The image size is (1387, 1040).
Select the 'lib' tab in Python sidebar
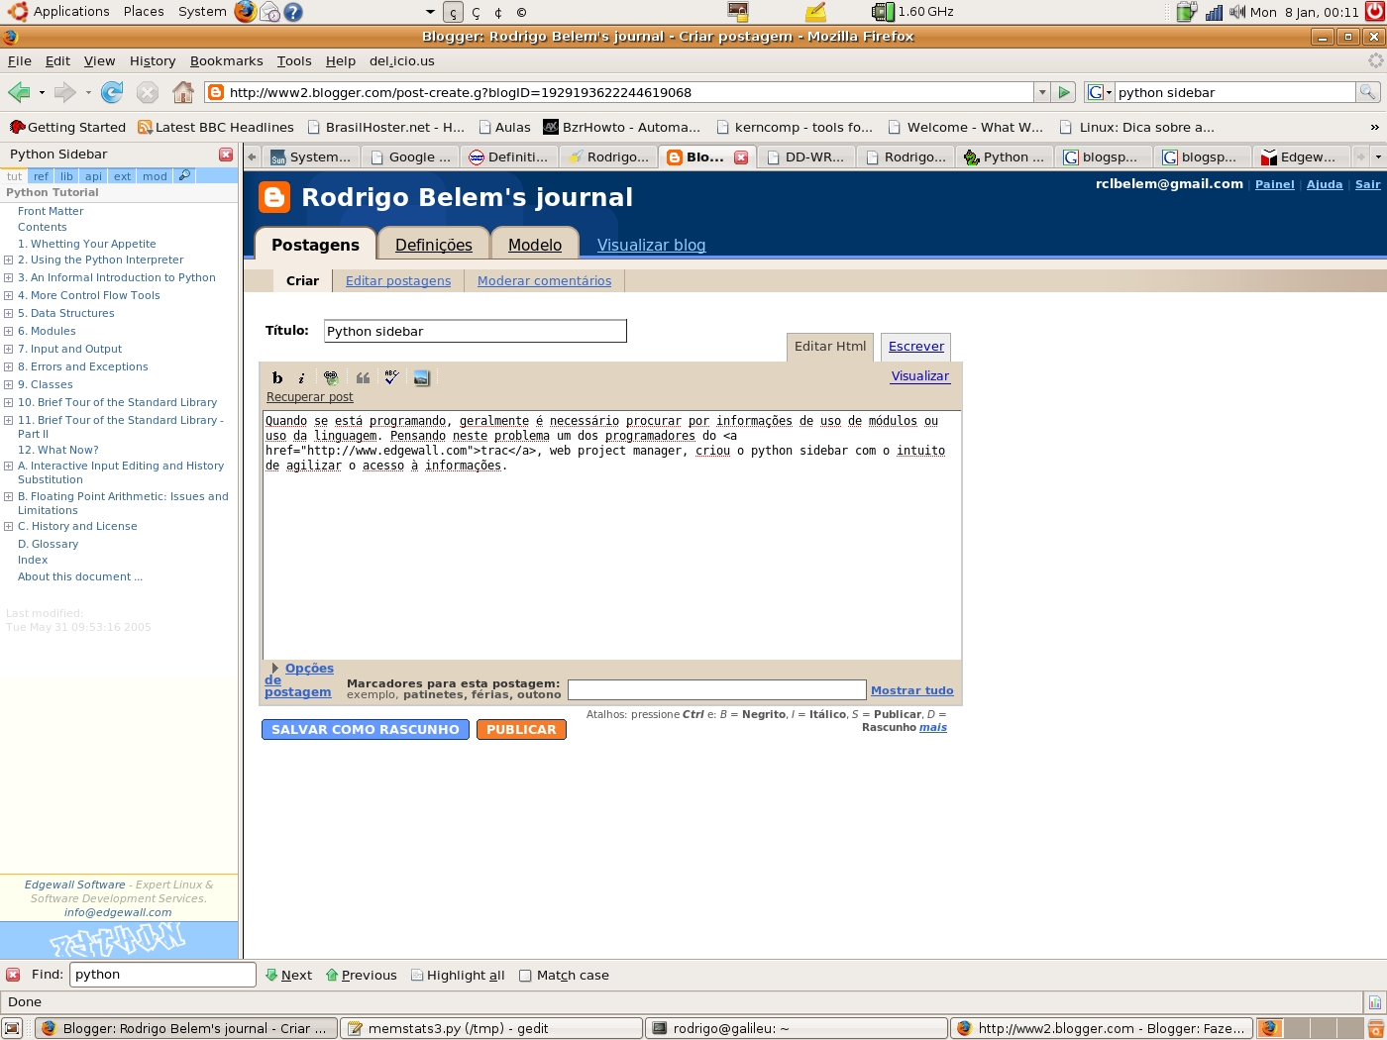pyautogui.click(x=67, y=176)
